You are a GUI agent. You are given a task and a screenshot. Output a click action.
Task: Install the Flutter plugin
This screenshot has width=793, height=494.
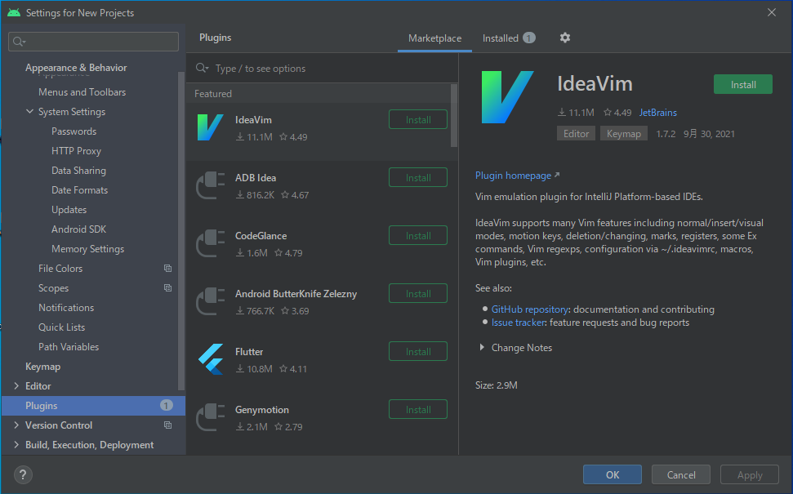tap(418, 352)
